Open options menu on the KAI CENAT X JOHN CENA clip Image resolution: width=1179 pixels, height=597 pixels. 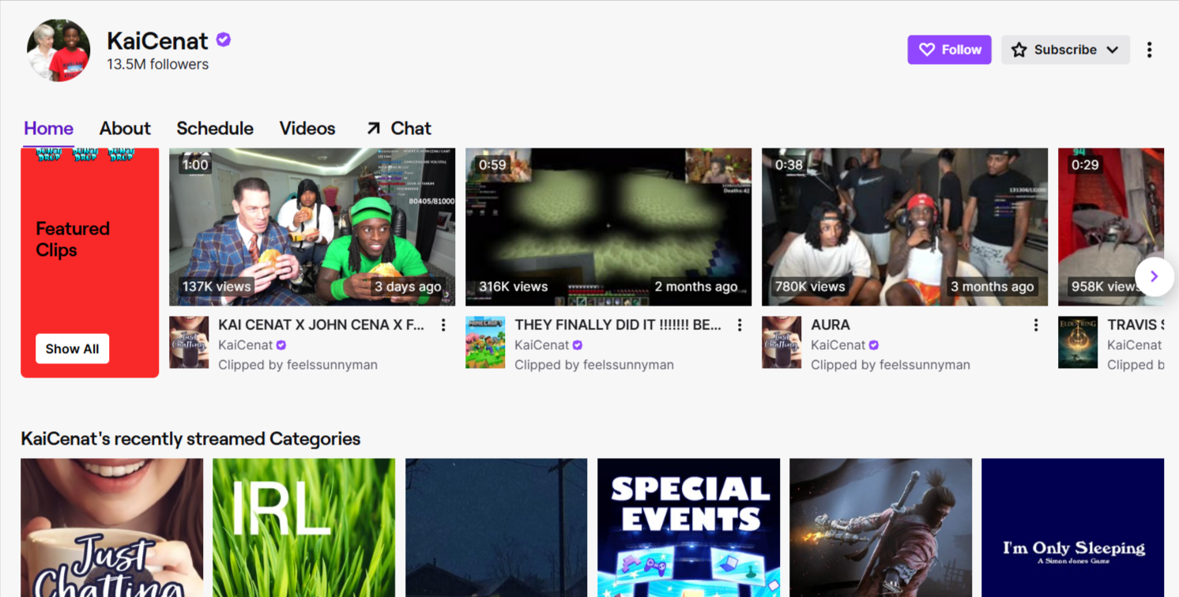click(443, 325)
